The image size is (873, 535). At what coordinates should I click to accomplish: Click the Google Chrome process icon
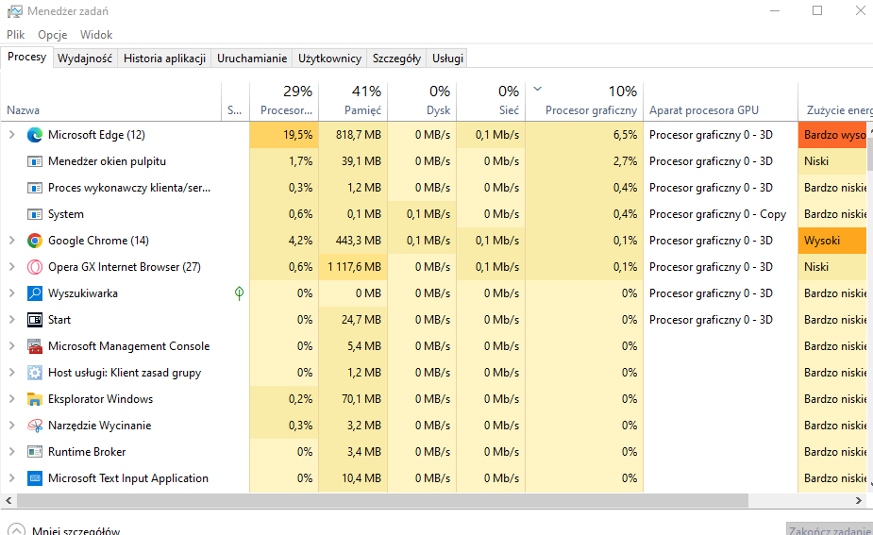click(35, 241)
